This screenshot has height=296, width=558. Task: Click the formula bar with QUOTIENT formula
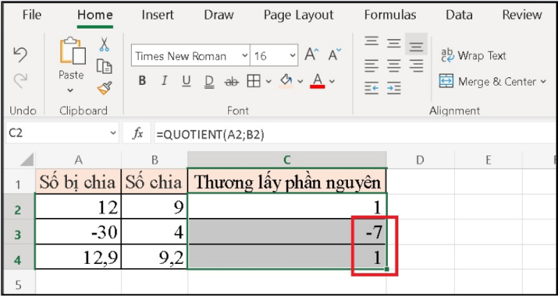pyautogui.click(x=354, y=134)
